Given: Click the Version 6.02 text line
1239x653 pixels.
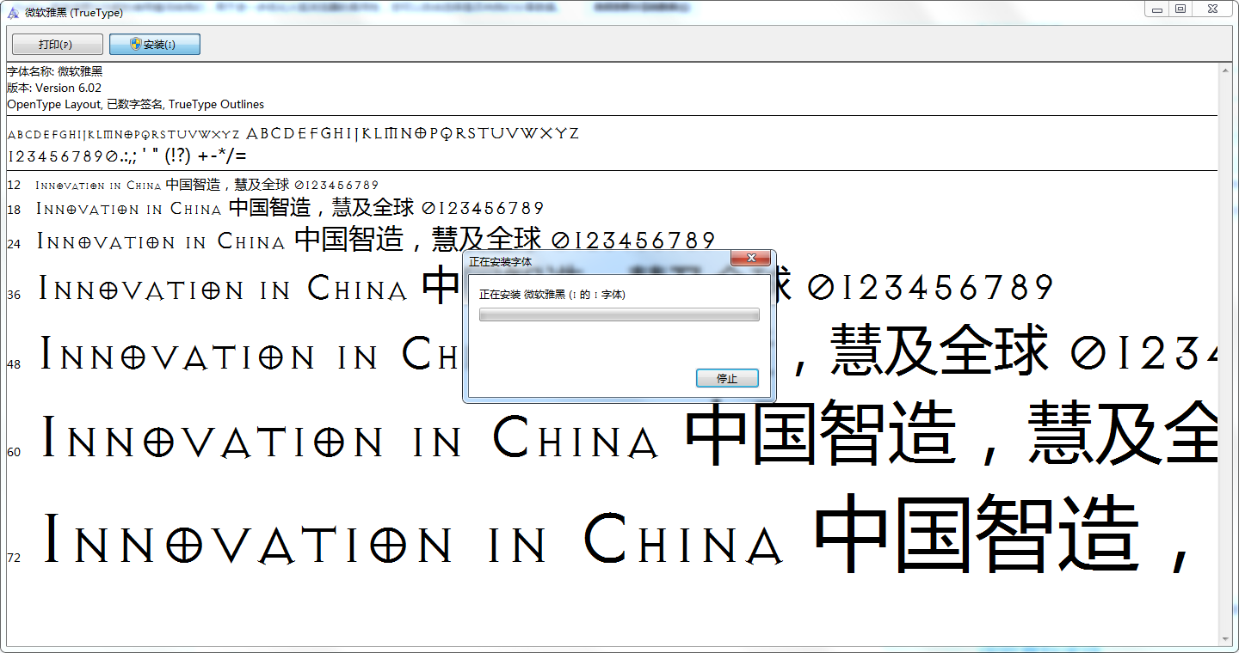Looking at the screenshot, I should 54,88.
